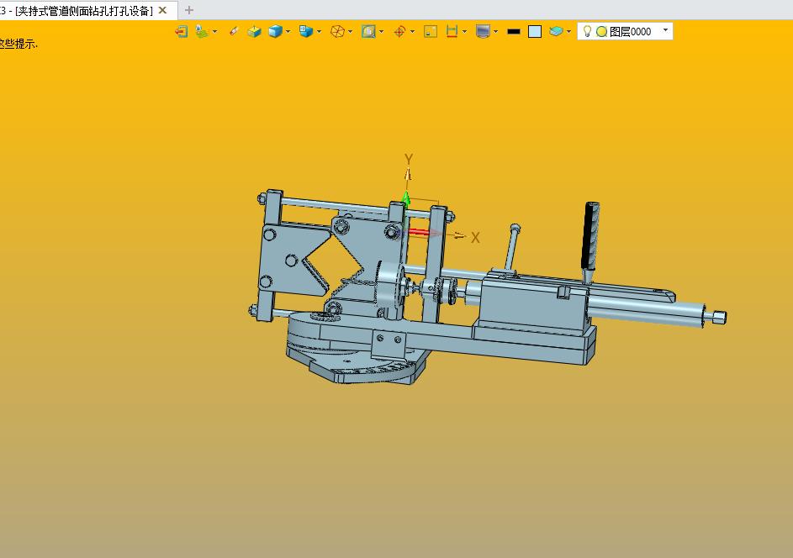
Task: Click the black line color swatch
Action: [x=514, y=32]
